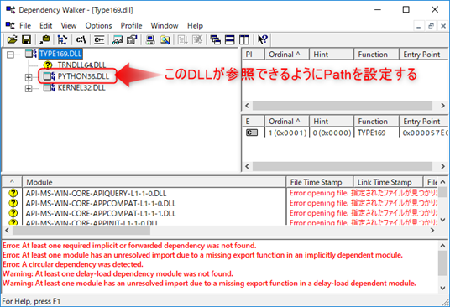This screenshot has height=307, width=450.
Task: Click the Cascade windows toolbar icon
Action: (x=215, y=39)
